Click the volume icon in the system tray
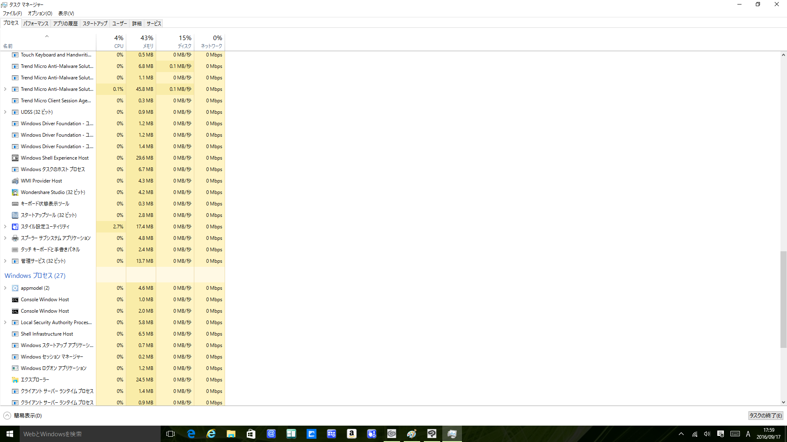Viewport: 787px width, 442px height. coord(707,434)
